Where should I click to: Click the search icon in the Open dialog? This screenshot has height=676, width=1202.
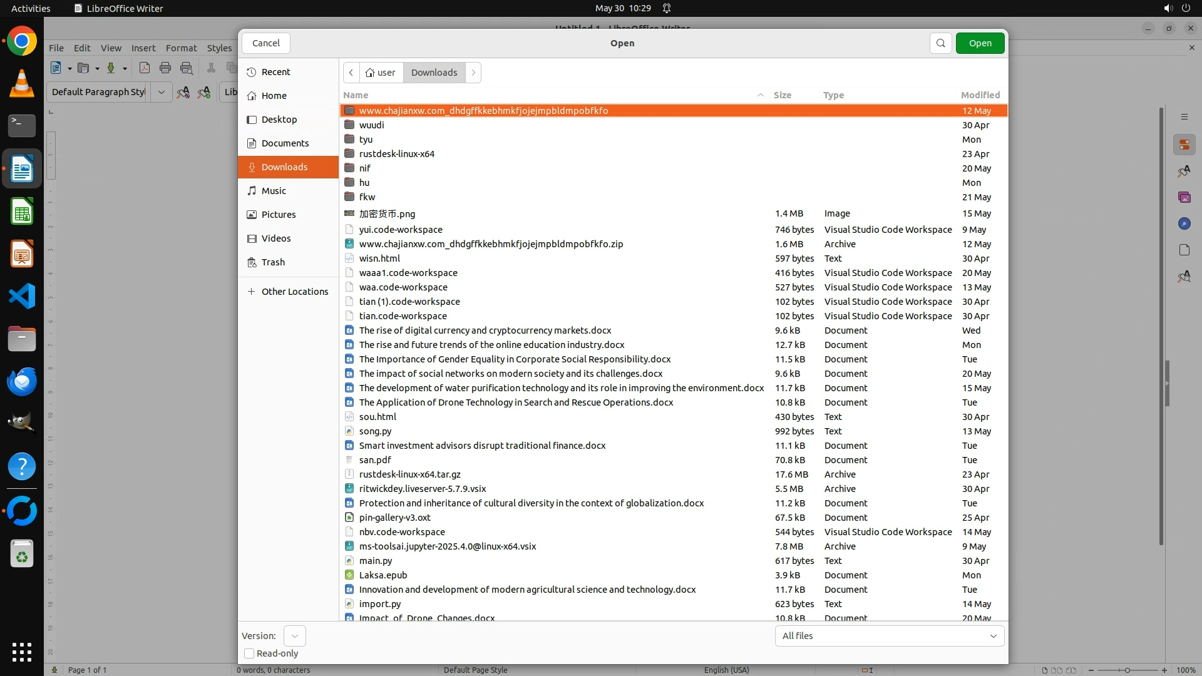point(940,43)
